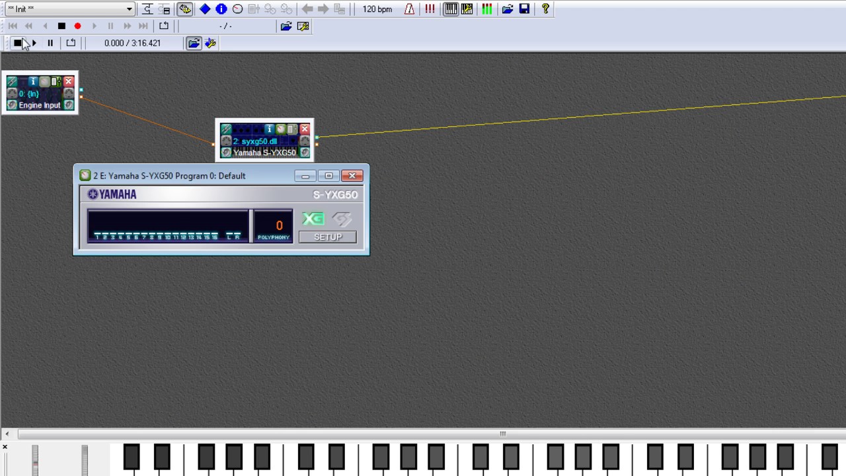Click the red !!! panic icon
846x476 pixels.
[430, 9]
